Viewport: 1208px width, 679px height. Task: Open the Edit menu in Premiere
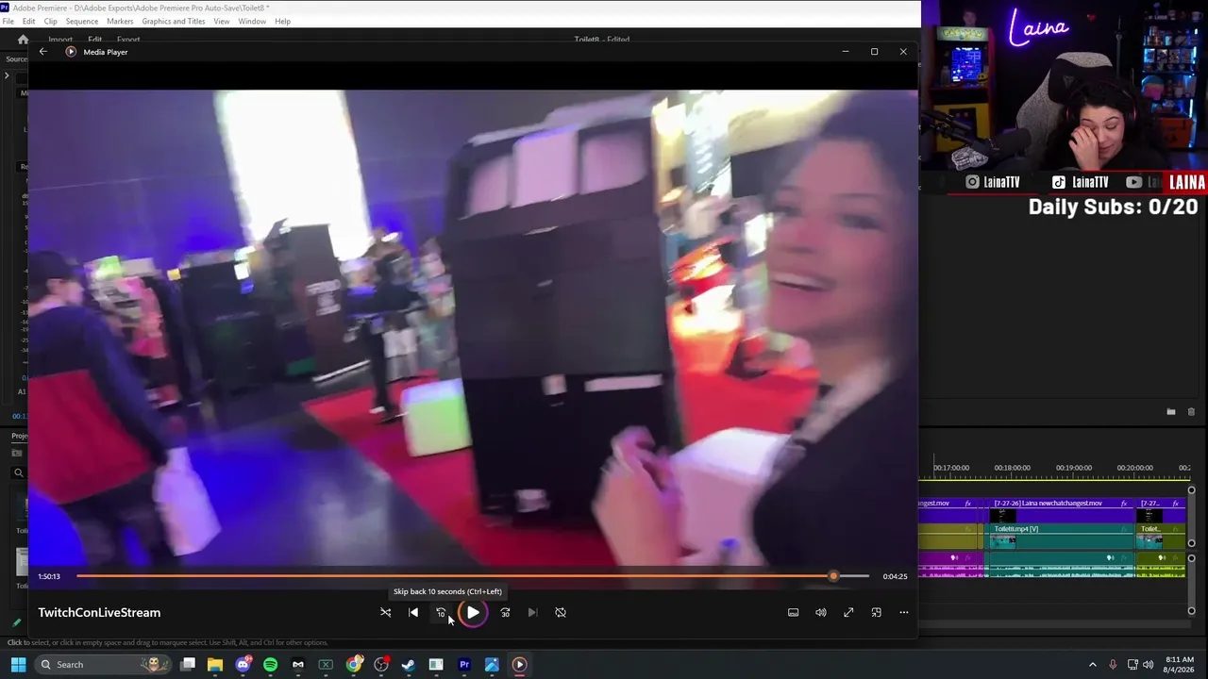28,21
